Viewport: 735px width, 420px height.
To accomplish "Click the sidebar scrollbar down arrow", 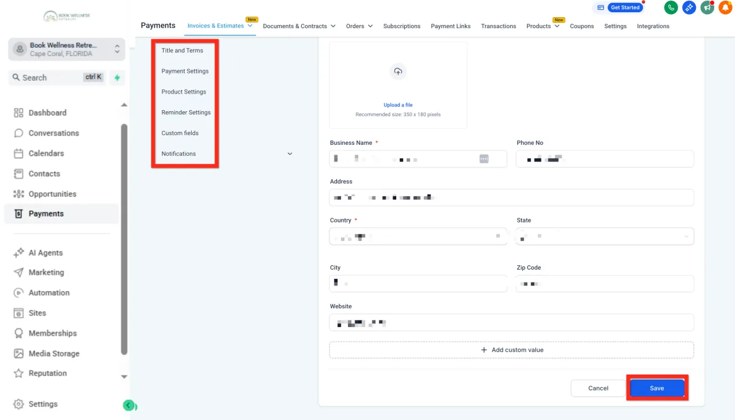I will click(x=124, y=377).
